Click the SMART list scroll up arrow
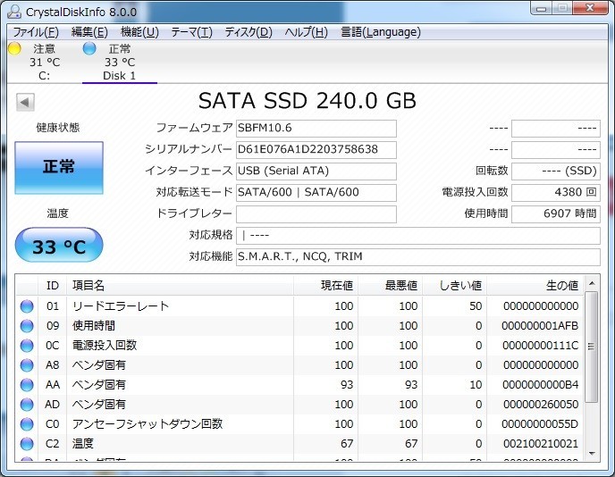The height and width of the screenshot is (477, 615). (592, 283)
